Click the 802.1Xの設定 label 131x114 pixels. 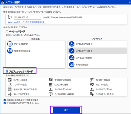102,85
